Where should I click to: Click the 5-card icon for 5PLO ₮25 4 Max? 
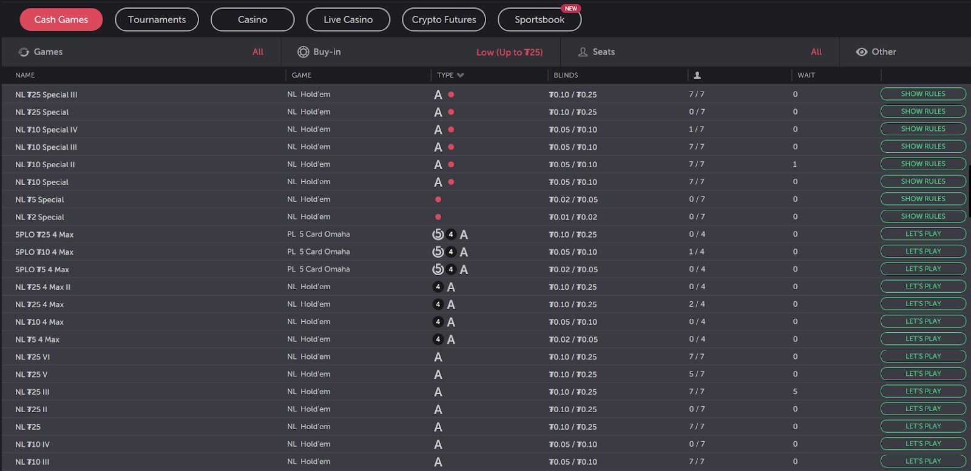pos(438,235)
